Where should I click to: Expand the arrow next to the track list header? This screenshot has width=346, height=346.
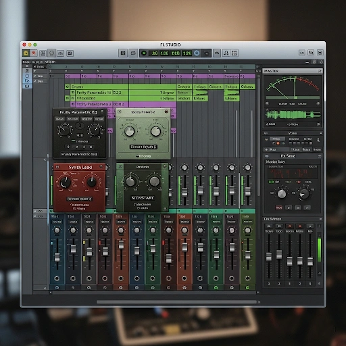click(35, 67)
